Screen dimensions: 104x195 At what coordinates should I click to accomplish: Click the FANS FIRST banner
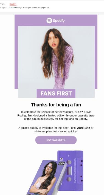pyautogui.click(x=56, y=93)
